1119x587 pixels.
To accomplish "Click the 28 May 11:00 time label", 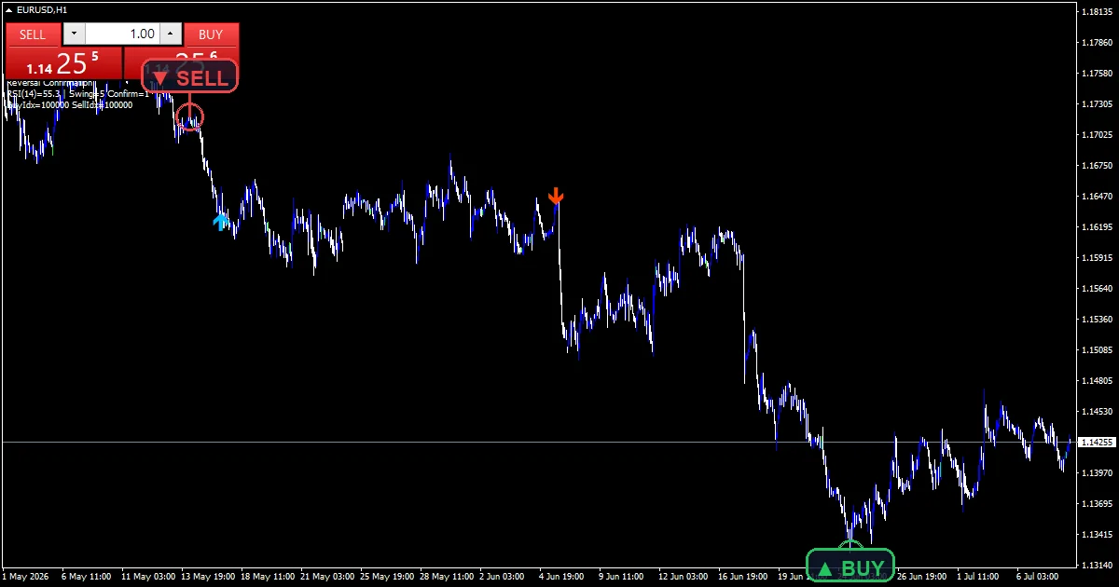I will click(x=447, y=577).
